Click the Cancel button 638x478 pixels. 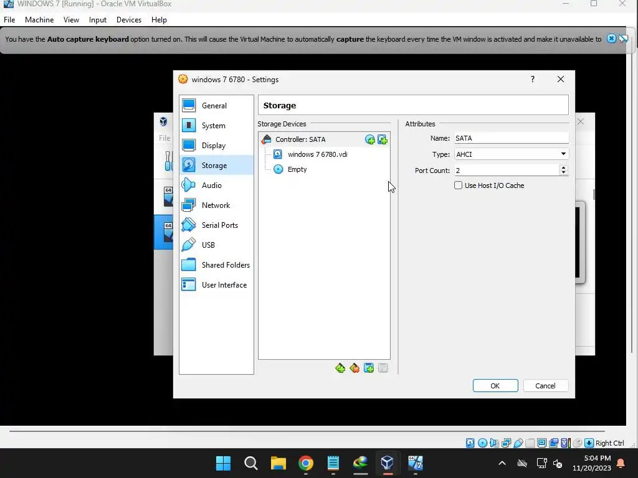pos(545,386)
